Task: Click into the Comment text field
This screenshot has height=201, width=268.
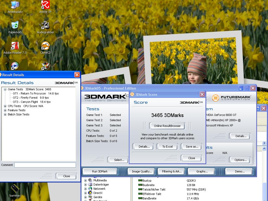Action: pyautogui.click(x=45, y=165)
